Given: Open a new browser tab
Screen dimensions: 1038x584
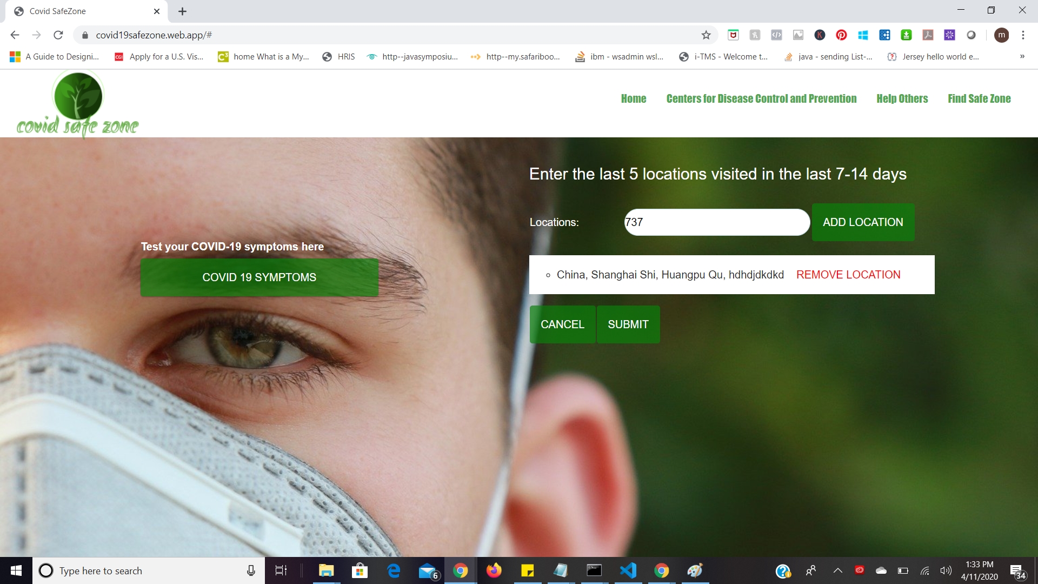Looking at the screenshot, I should 182,11.
